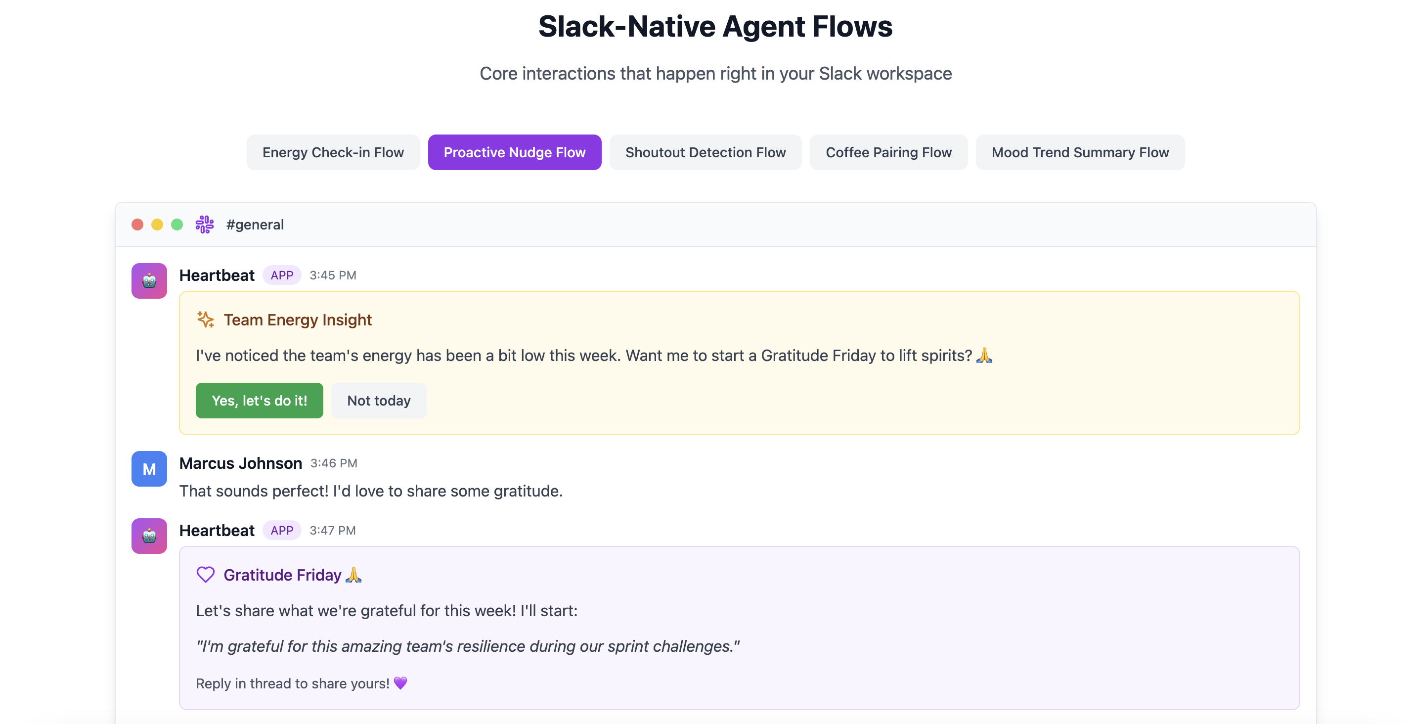
Task: Click the red window dot
Action: click(137, 225)
